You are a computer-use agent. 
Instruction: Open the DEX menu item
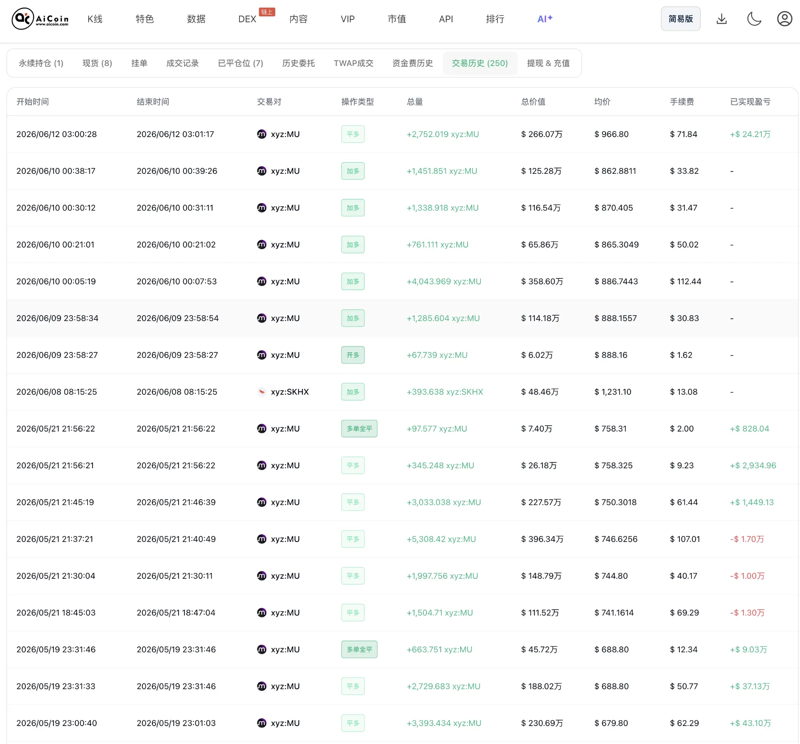coord(247,19)
